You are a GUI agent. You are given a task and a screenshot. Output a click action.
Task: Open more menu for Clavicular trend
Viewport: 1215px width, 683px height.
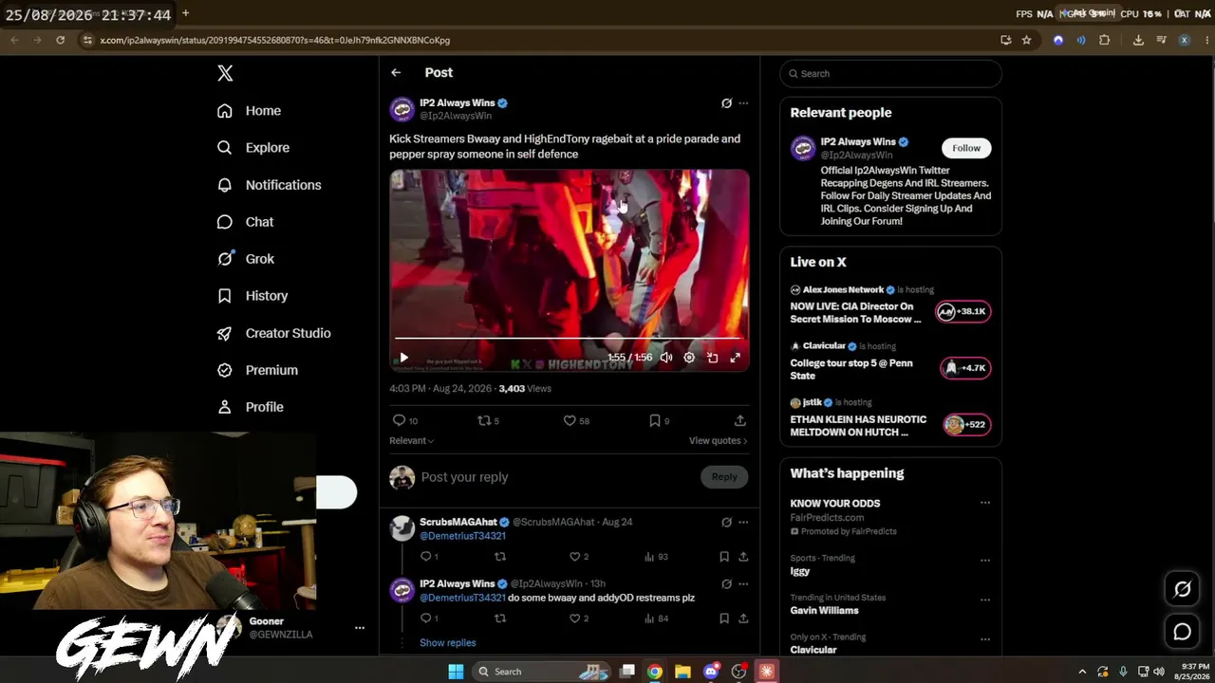pos(985,637)
